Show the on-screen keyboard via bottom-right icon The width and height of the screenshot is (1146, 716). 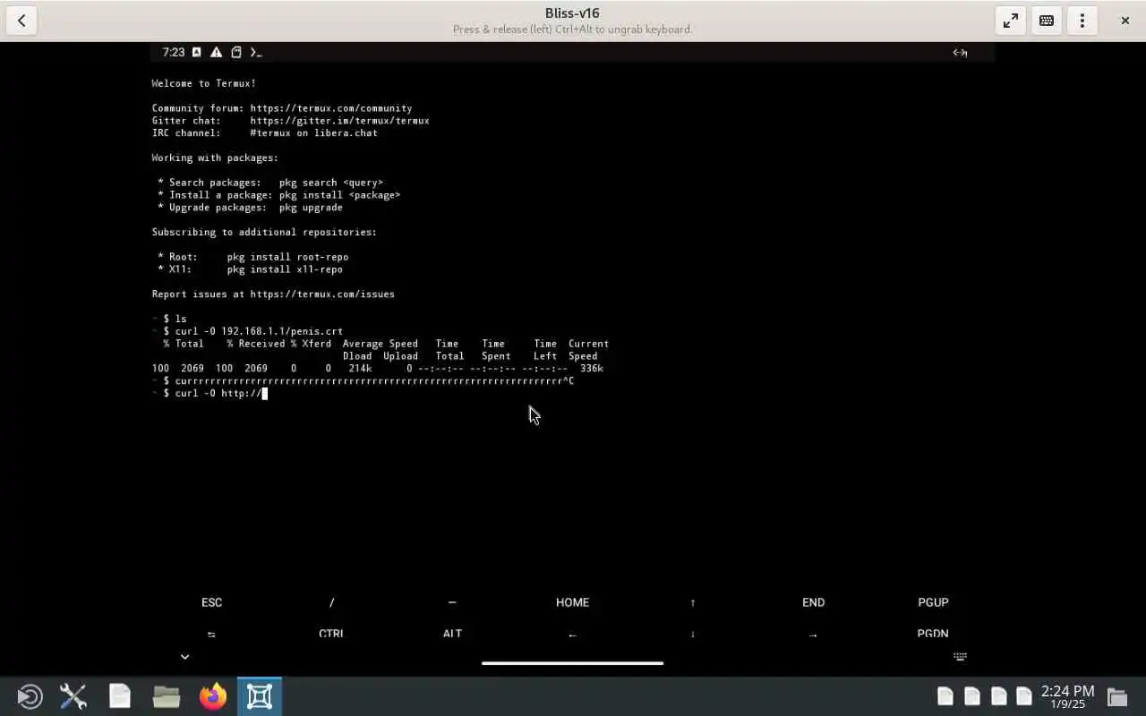[x=960, y=657]
